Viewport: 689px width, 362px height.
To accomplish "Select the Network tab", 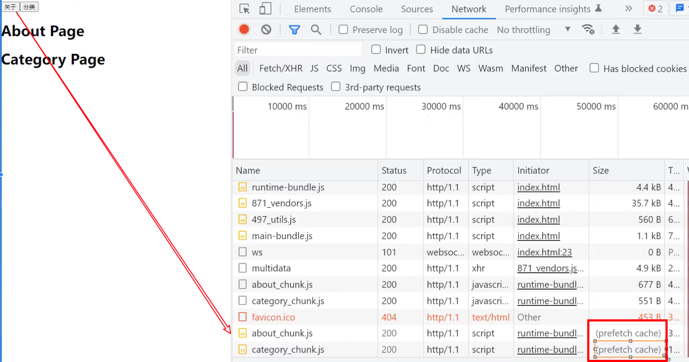I will [469, 9].
